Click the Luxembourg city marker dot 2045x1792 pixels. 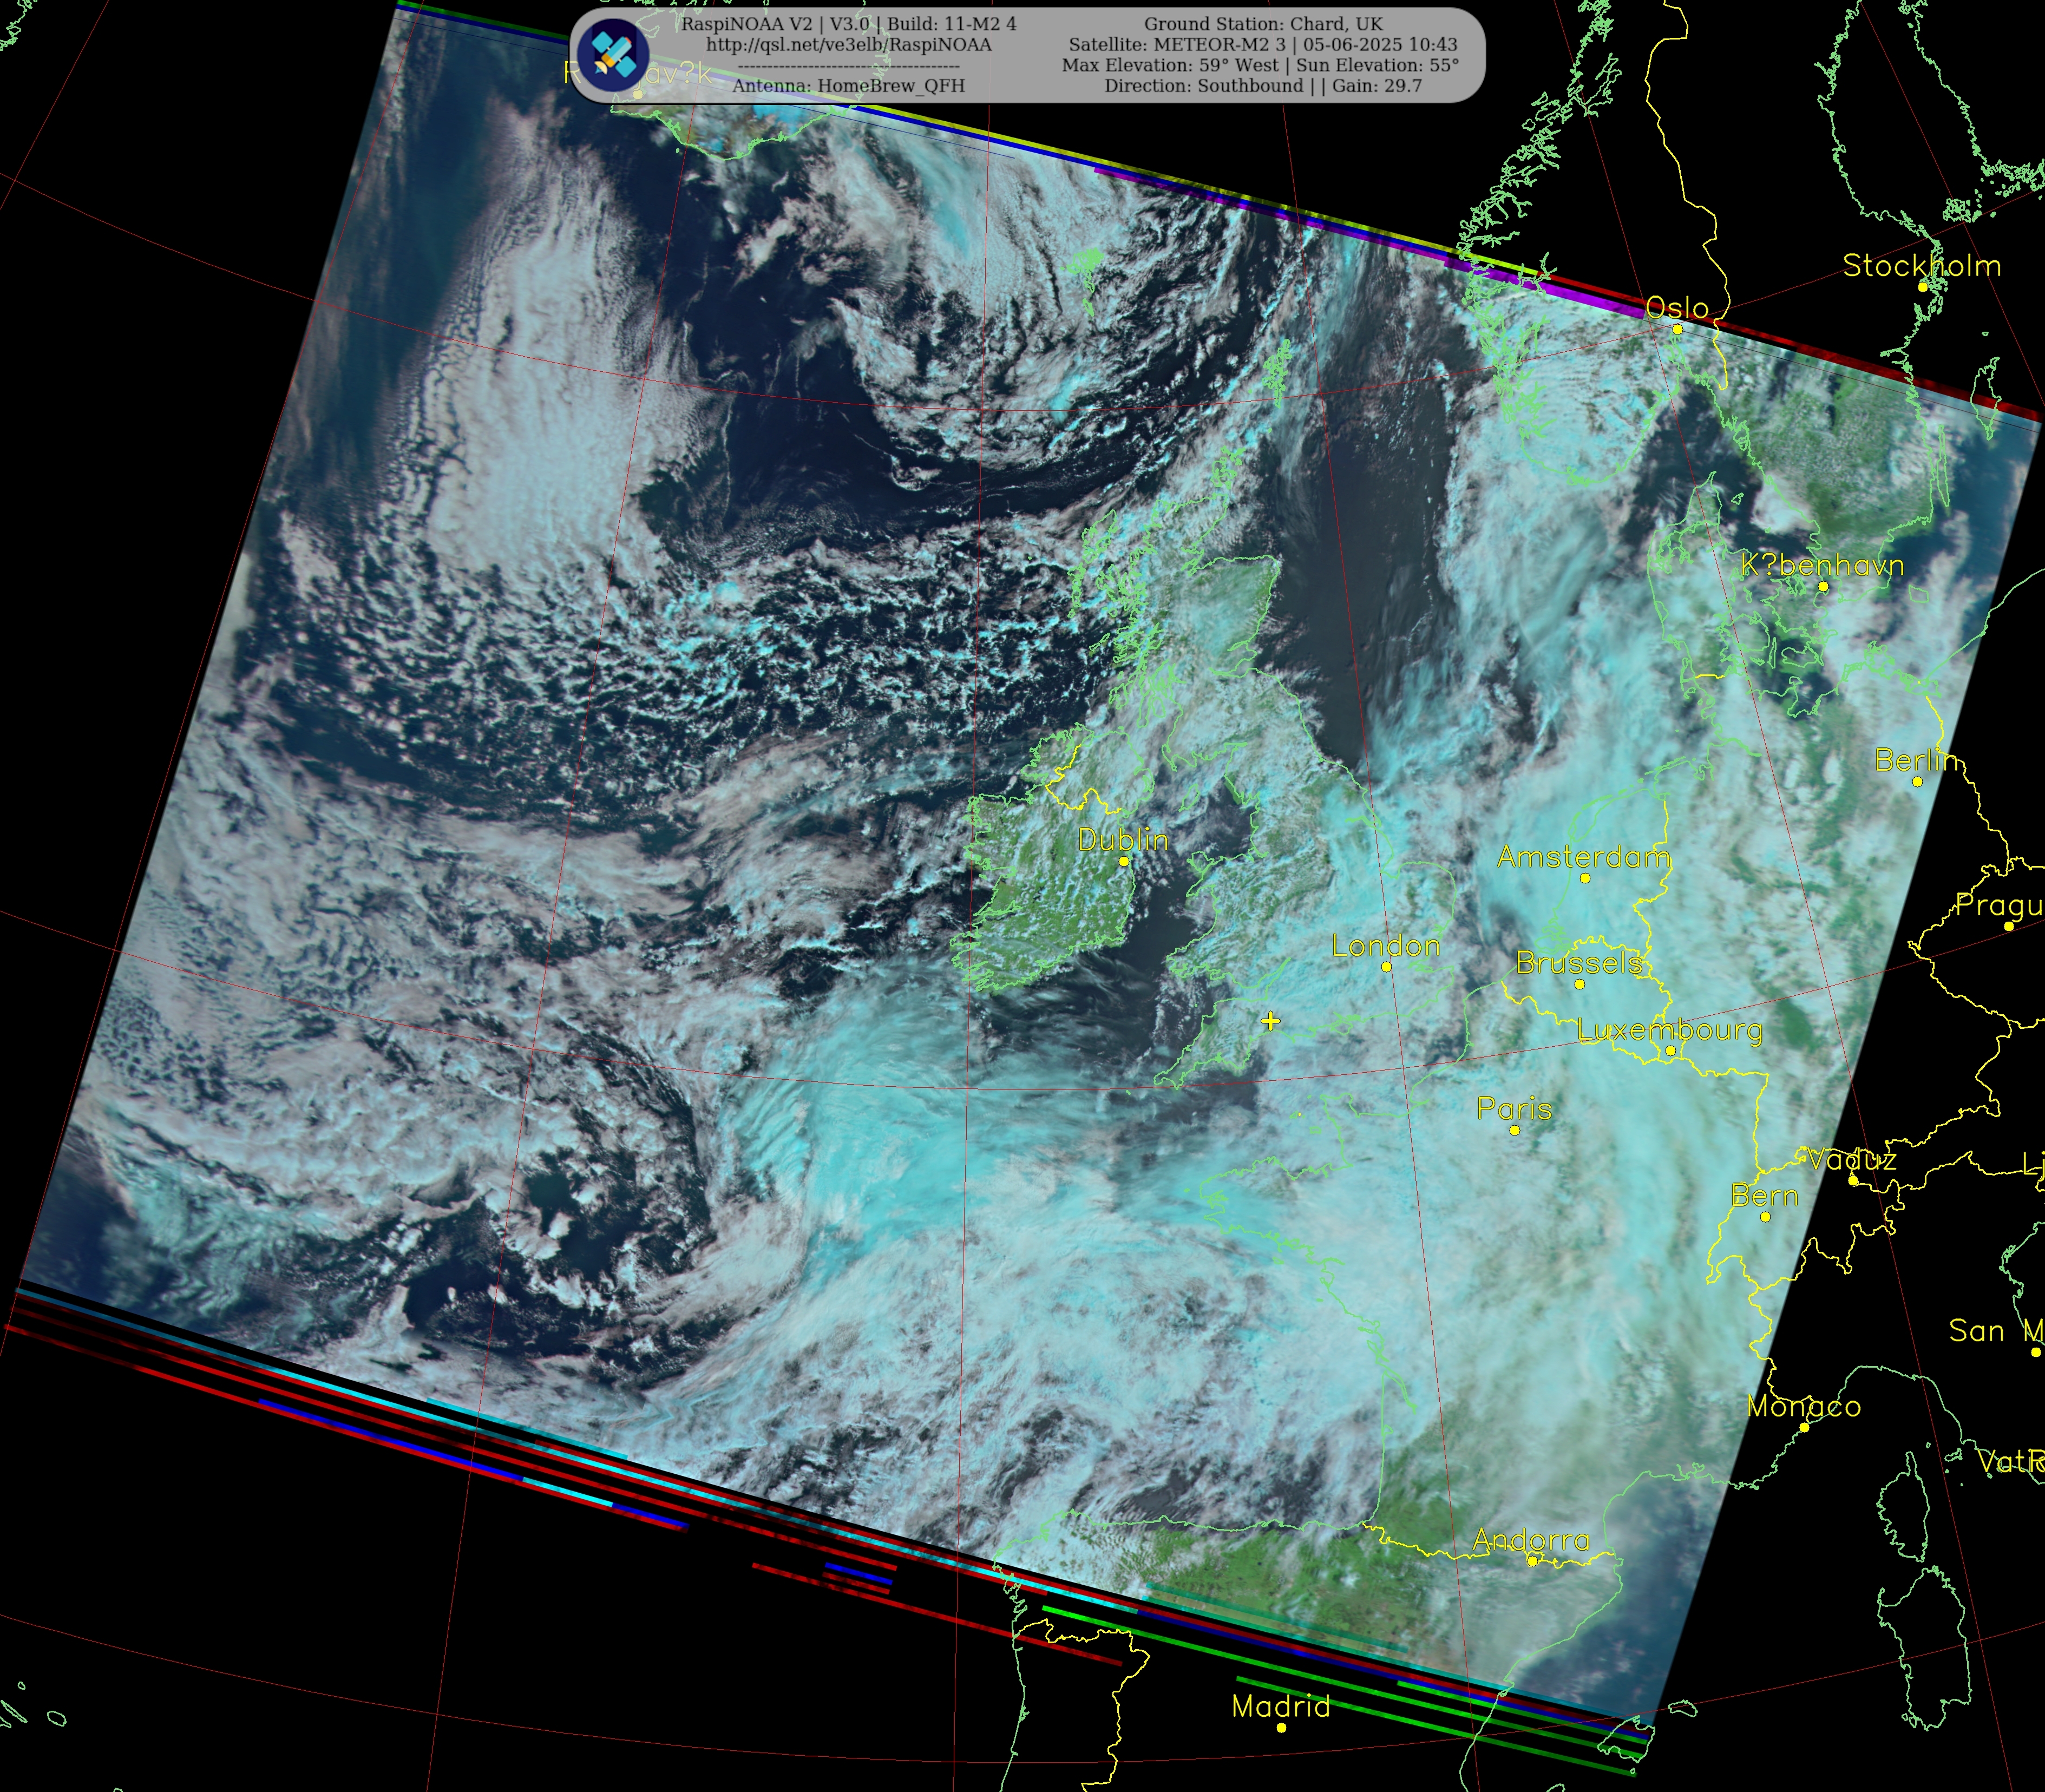pos(1670,1051)
